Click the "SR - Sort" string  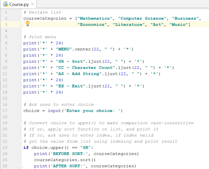(x=71, y=61)
